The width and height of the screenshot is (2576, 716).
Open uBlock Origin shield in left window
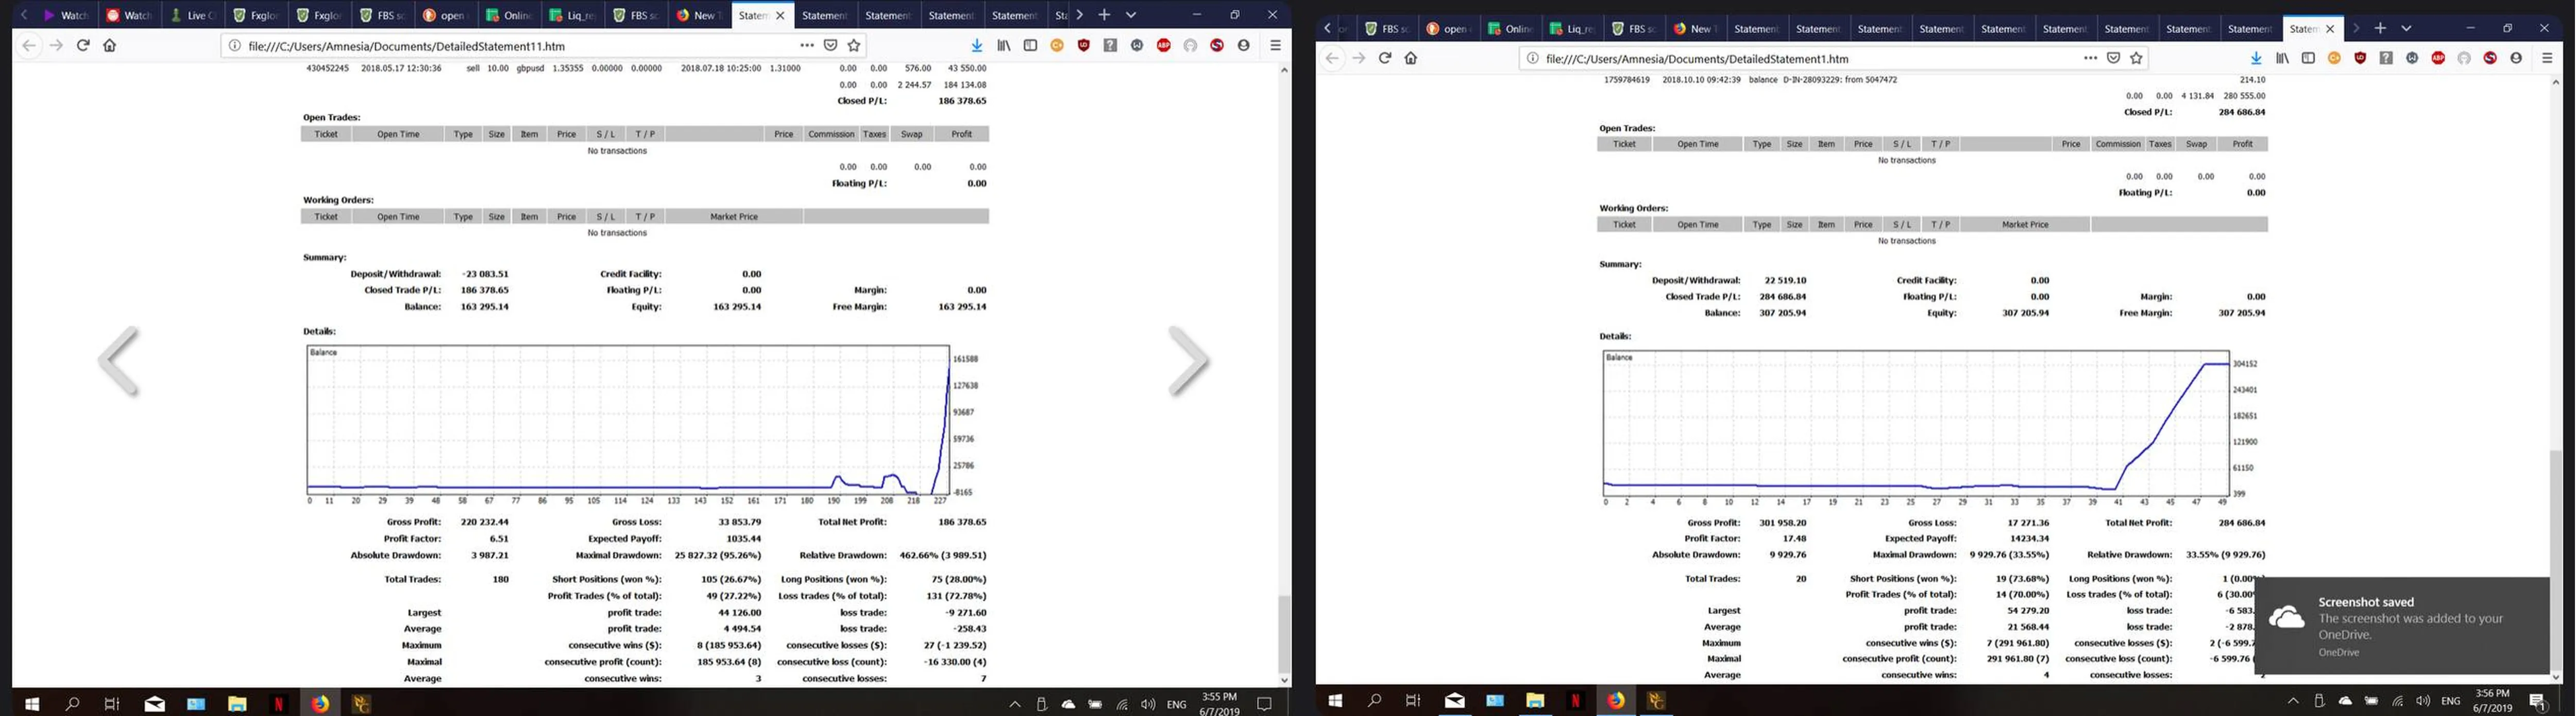(x=1084, y=45)
